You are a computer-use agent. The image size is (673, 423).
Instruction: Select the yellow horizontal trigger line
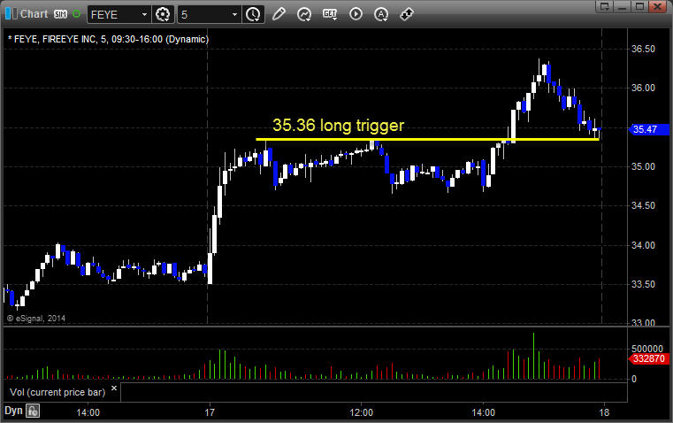(x=427, y=139)
